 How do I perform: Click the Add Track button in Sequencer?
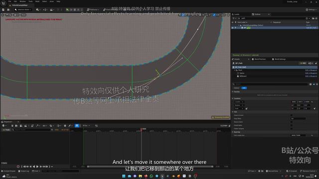tap(6, 129)
